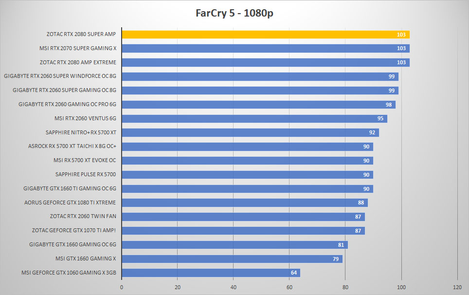This screenshot has height=295, width=469.
Task: Select the MSI RTX 2070 SUPER GAMING X label
Action: click(x=78, y=48)
